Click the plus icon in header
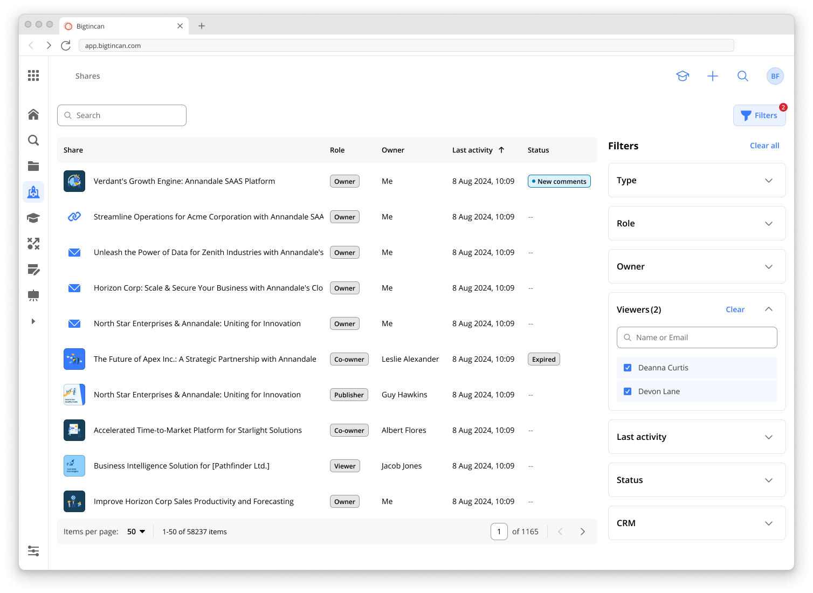813x593 pixels. click(x=713, y=76)
